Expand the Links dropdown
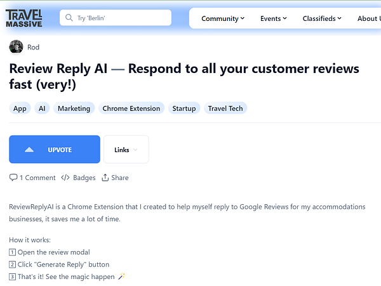 pyautogui.click(x=126, y=150)
